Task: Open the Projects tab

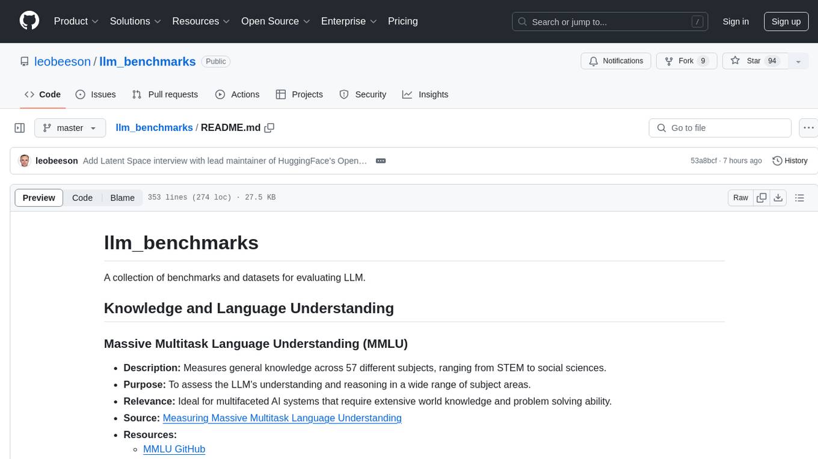Action: 299,94
